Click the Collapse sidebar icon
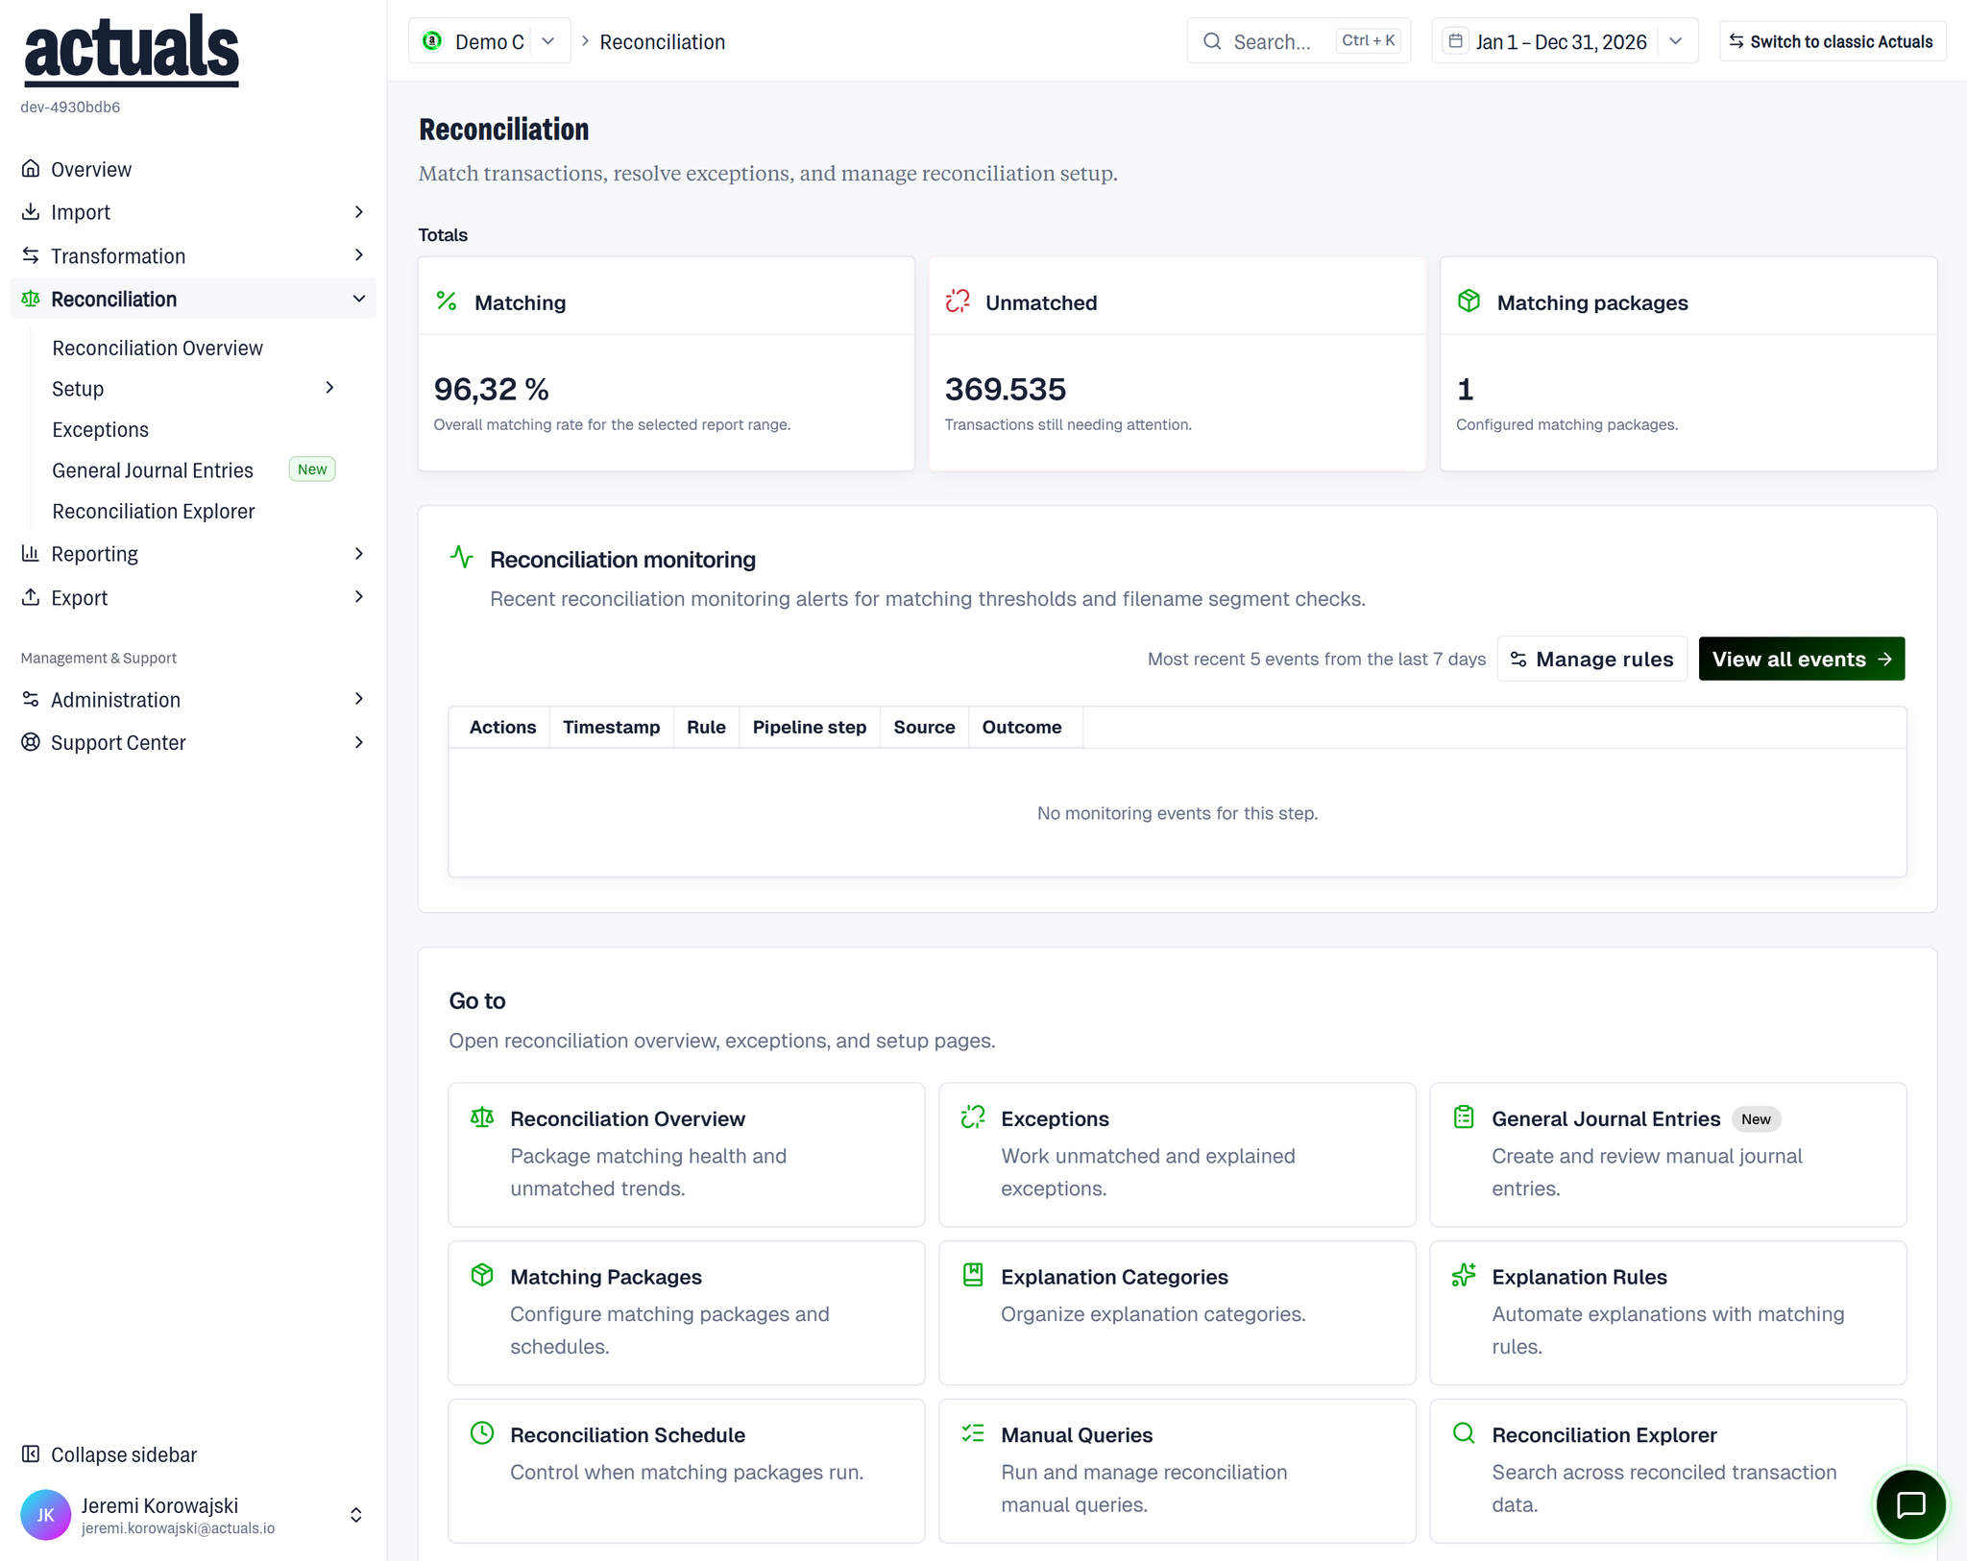 (x=31, y=1454)
